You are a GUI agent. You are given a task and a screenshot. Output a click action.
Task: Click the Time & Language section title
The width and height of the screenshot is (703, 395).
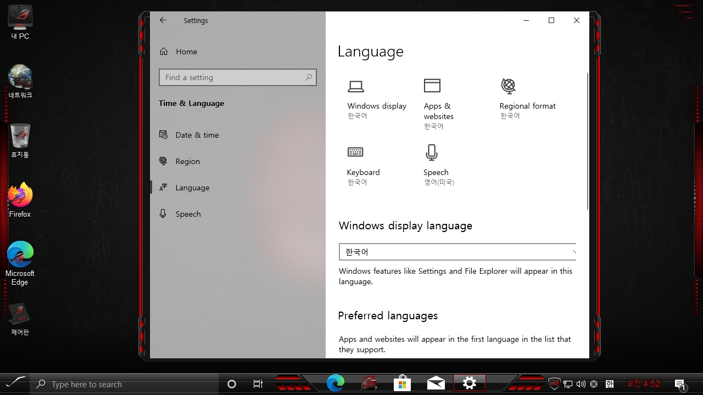[x=192, y=103]
